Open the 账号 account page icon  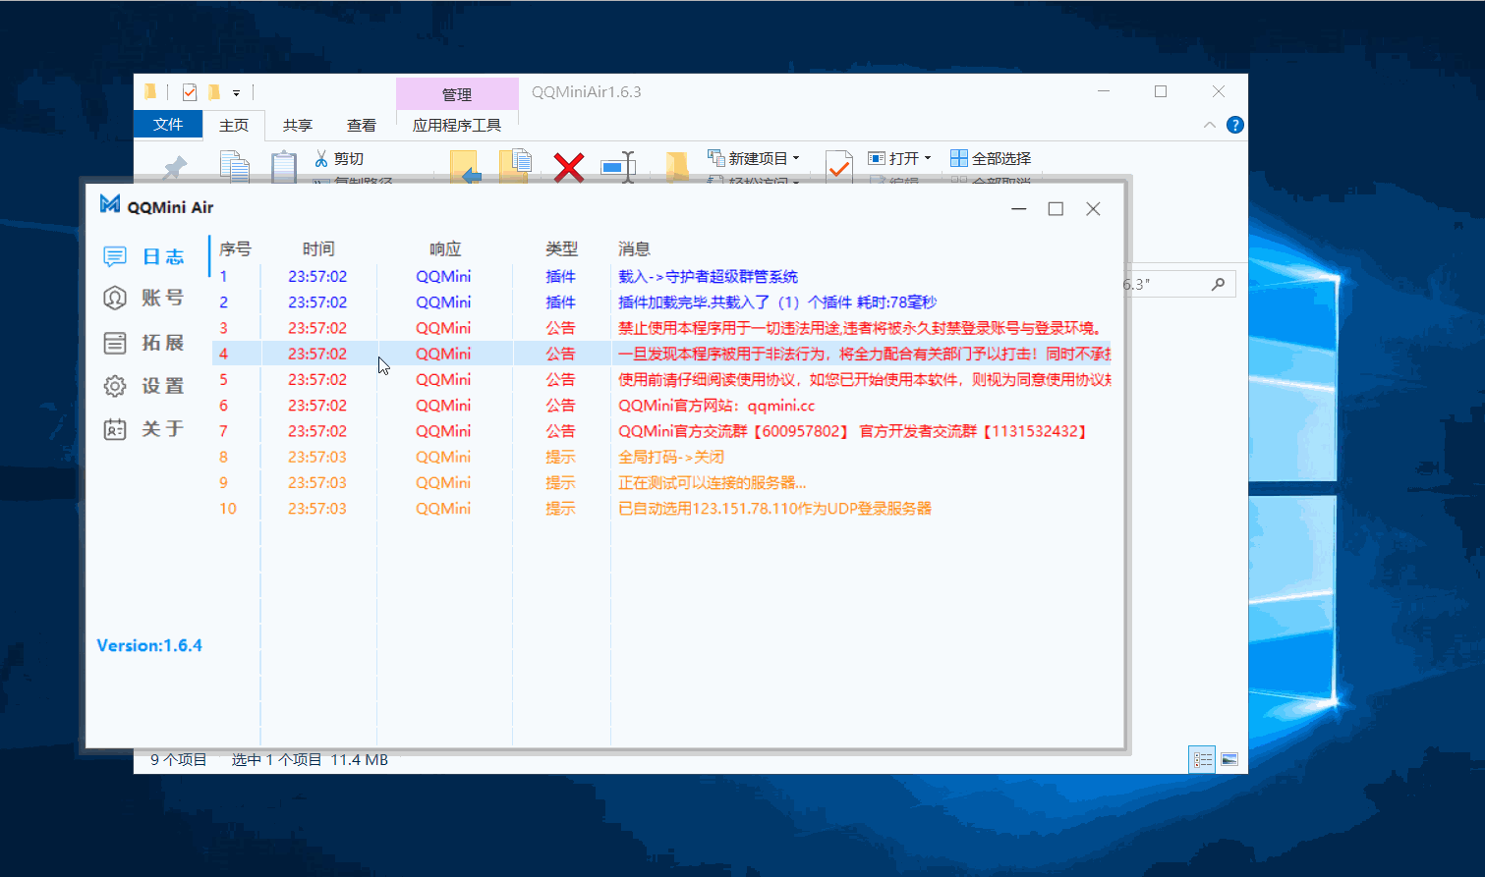click(x=115, y=298)
